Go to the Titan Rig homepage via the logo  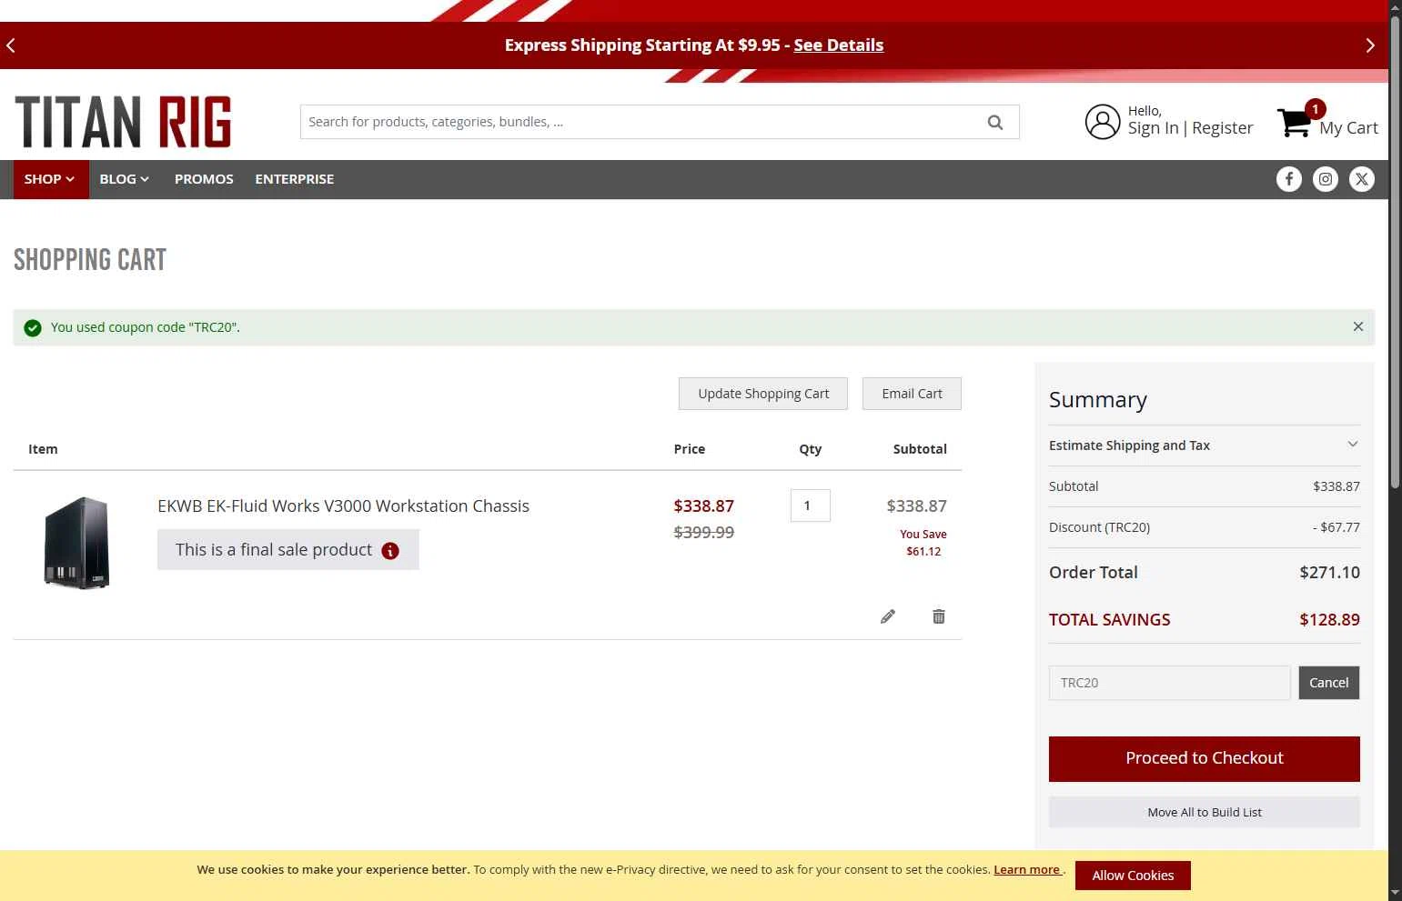pyautogui.click(x=123, y=122)
